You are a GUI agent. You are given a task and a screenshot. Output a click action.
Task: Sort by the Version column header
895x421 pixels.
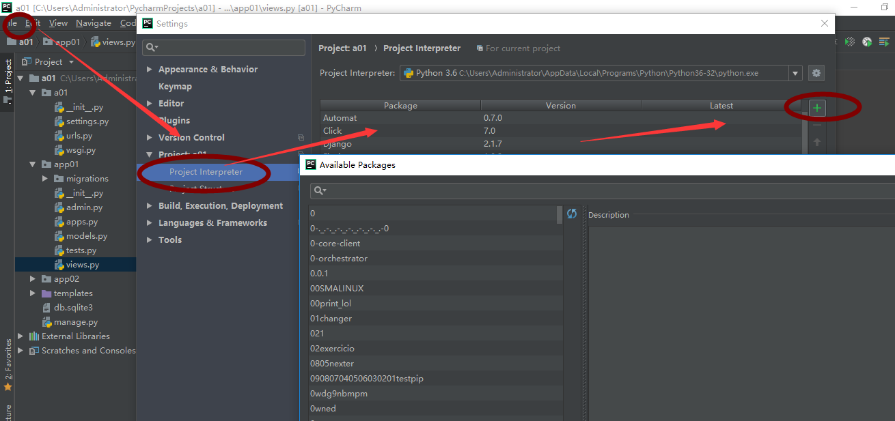click(x=561, y=106)
